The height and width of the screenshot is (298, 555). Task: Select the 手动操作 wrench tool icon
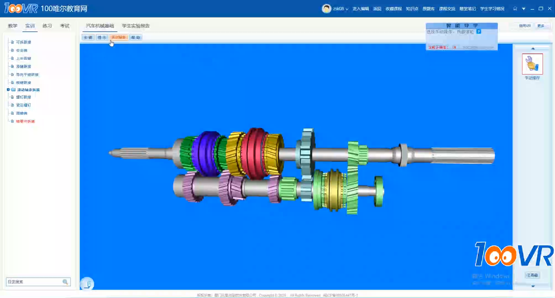tap(532, 64)
